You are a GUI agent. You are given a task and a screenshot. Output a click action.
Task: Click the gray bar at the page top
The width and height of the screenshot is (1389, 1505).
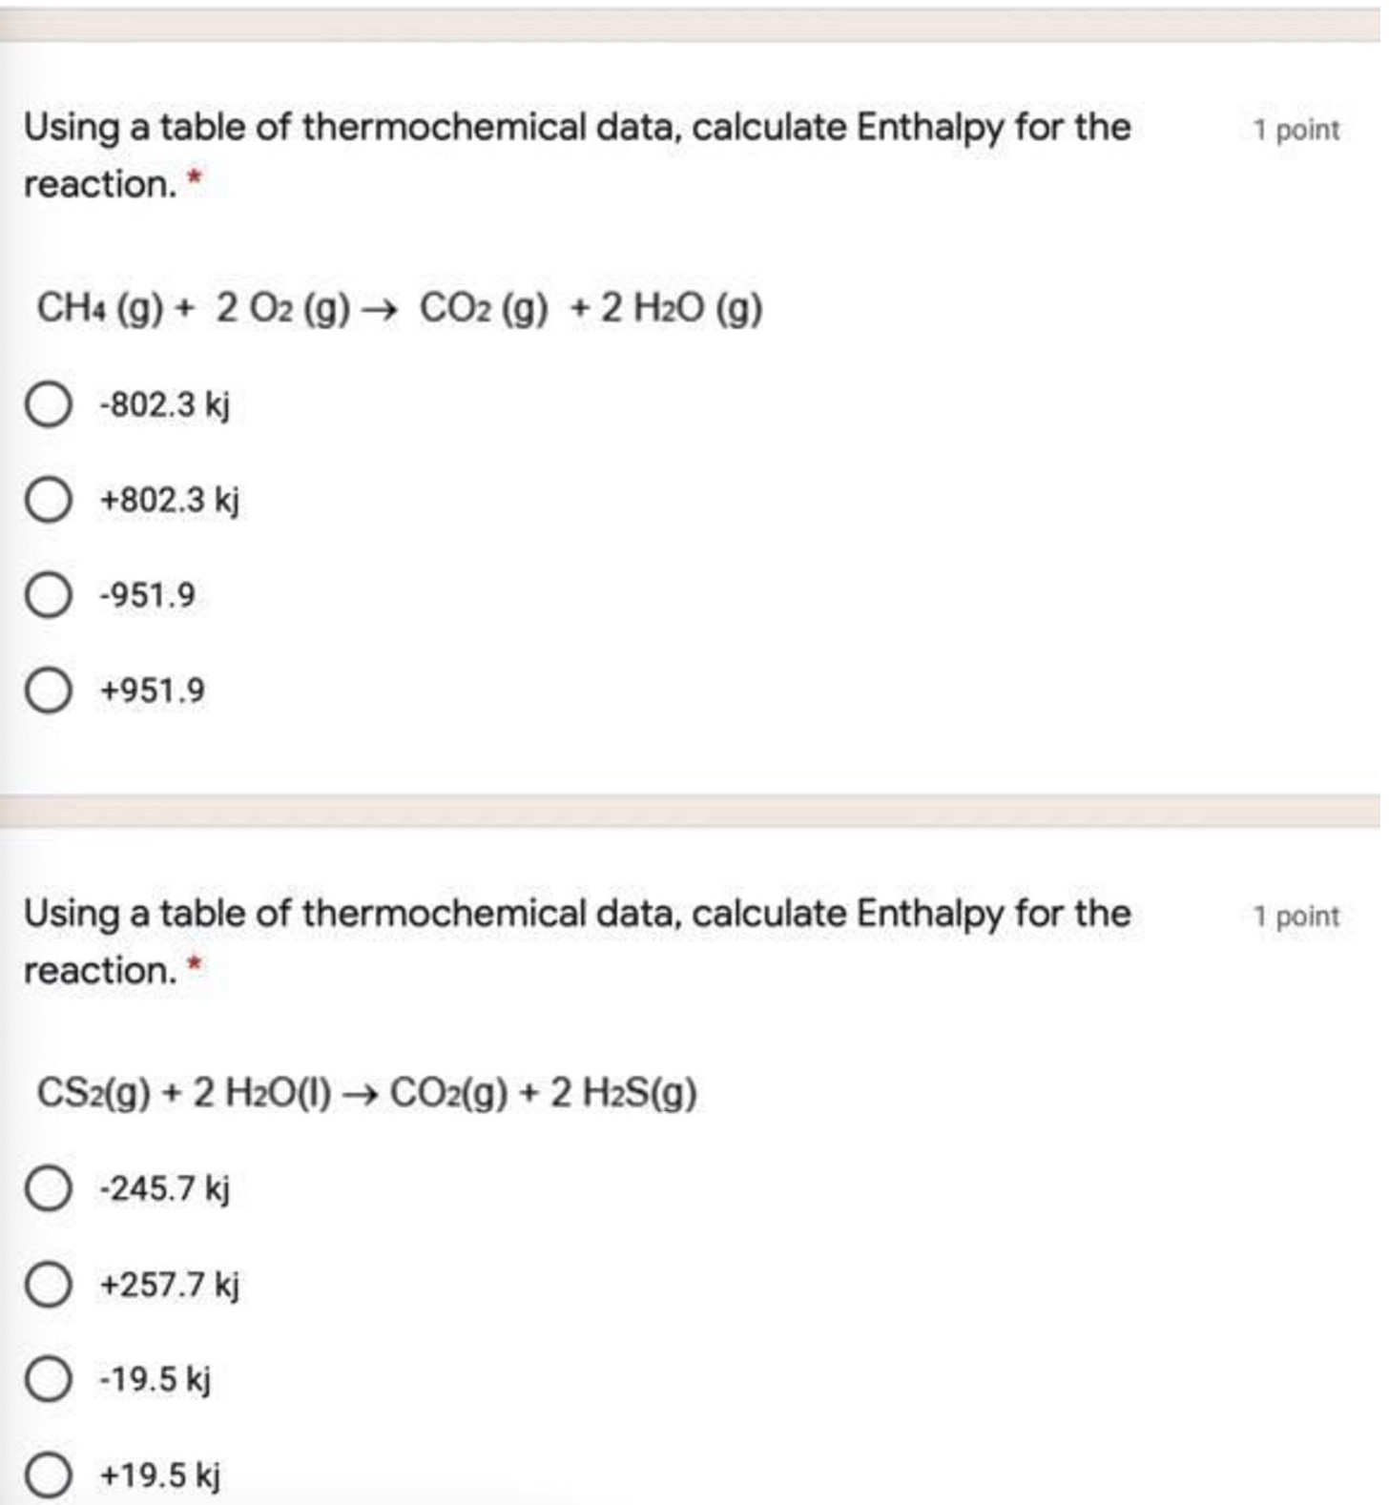(x=694, y=25)
